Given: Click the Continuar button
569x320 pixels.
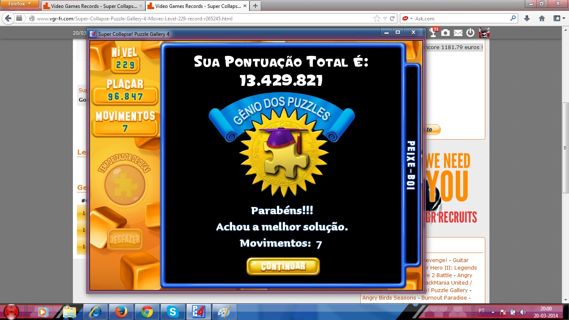Looking at the screenshot, I should 283,266.
